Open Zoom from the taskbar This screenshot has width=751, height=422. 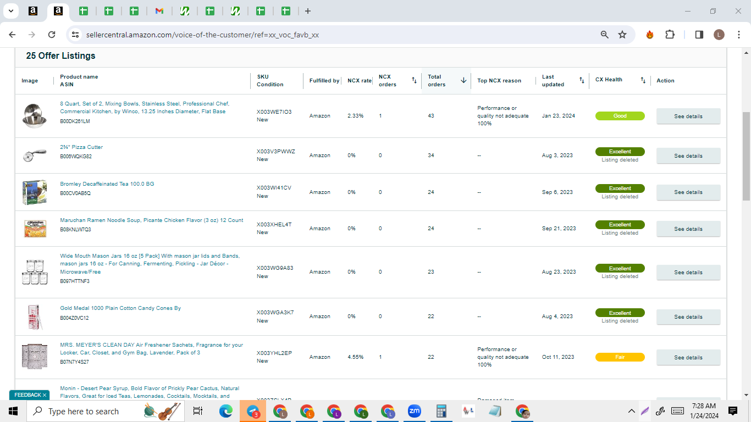click(414, 411)
